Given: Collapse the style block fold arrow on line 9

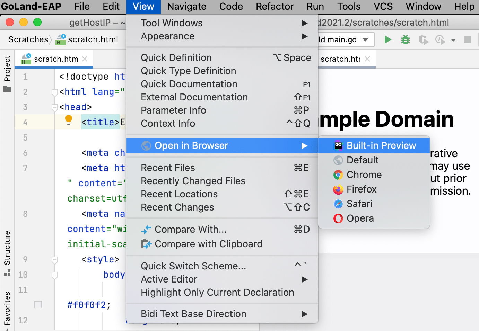Looking at the screenshot, I should click(54, 259).
